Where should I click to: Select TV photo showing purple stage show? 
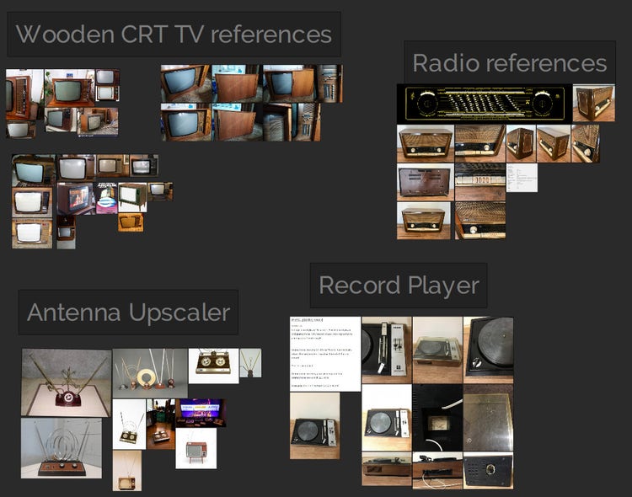point(201,413)
